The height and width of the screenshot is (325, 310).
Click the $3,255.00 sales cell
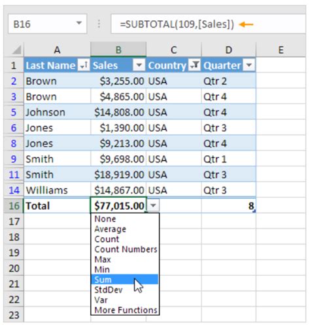pyautogui.click(x=118, y=81)
